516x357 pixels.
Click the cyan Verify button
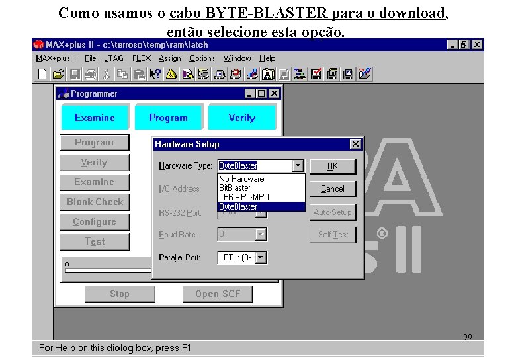tap(242, 118)
